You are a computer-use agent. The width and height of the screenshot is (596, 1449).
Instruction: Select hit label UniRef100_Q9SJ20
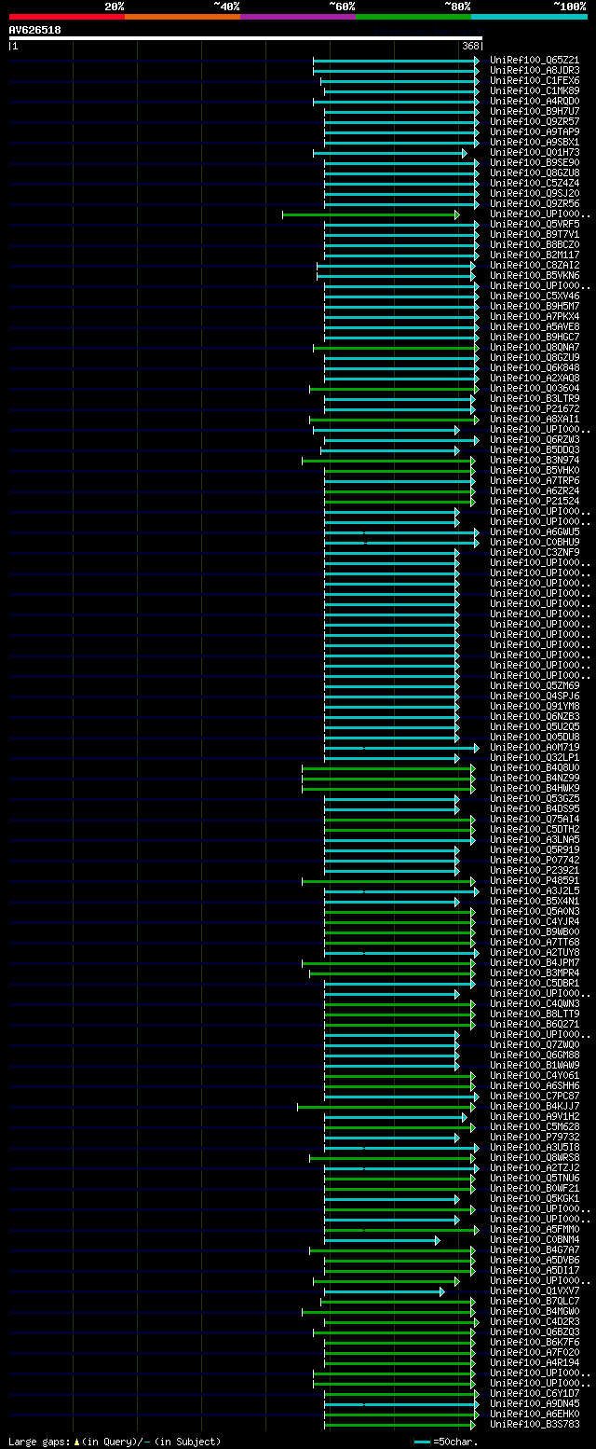tap(535, 193)
